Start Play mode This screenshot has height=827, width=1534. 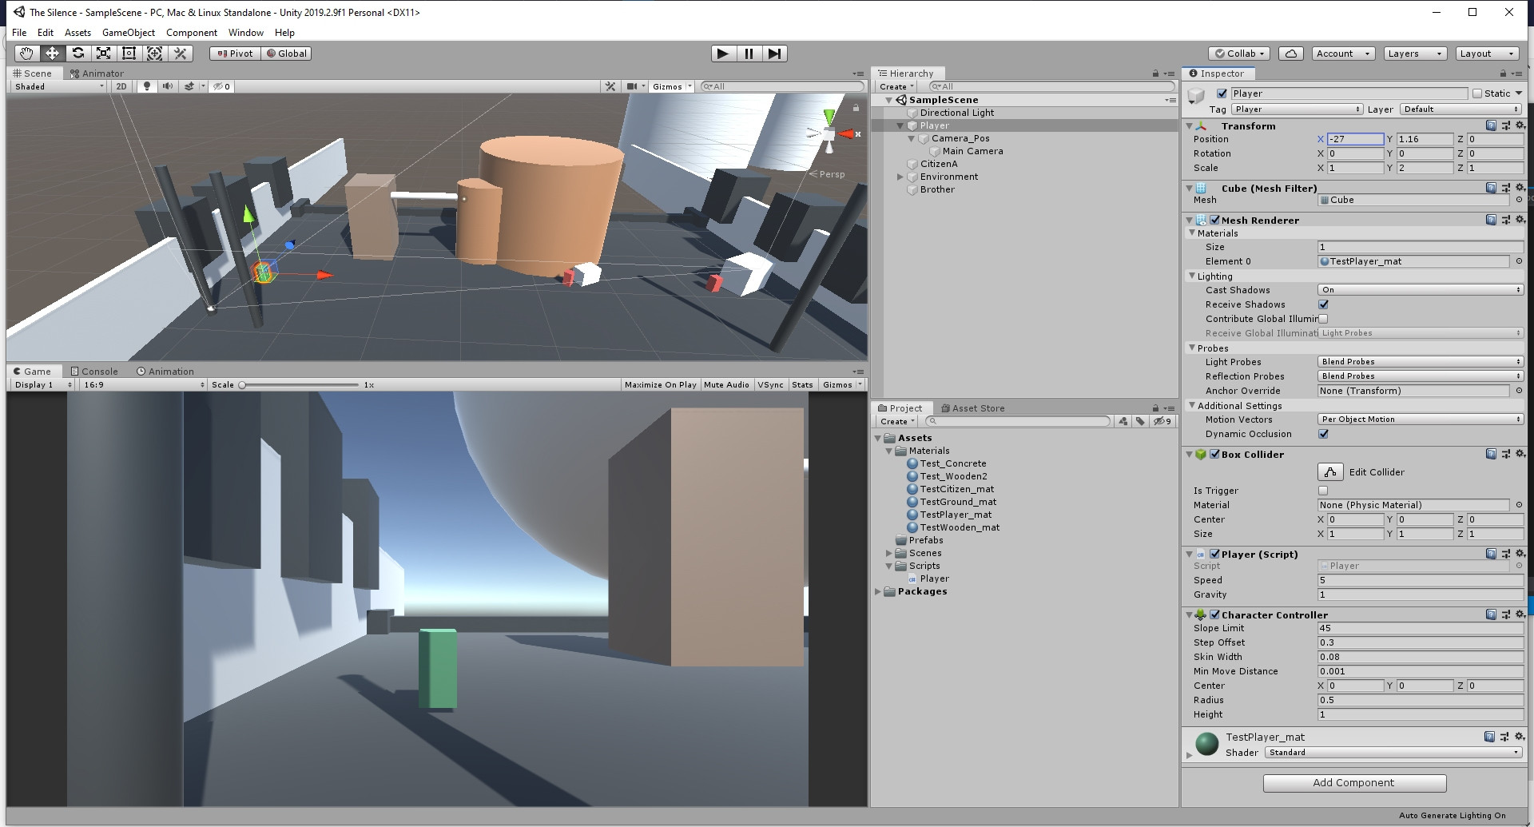tap(723, 54)
